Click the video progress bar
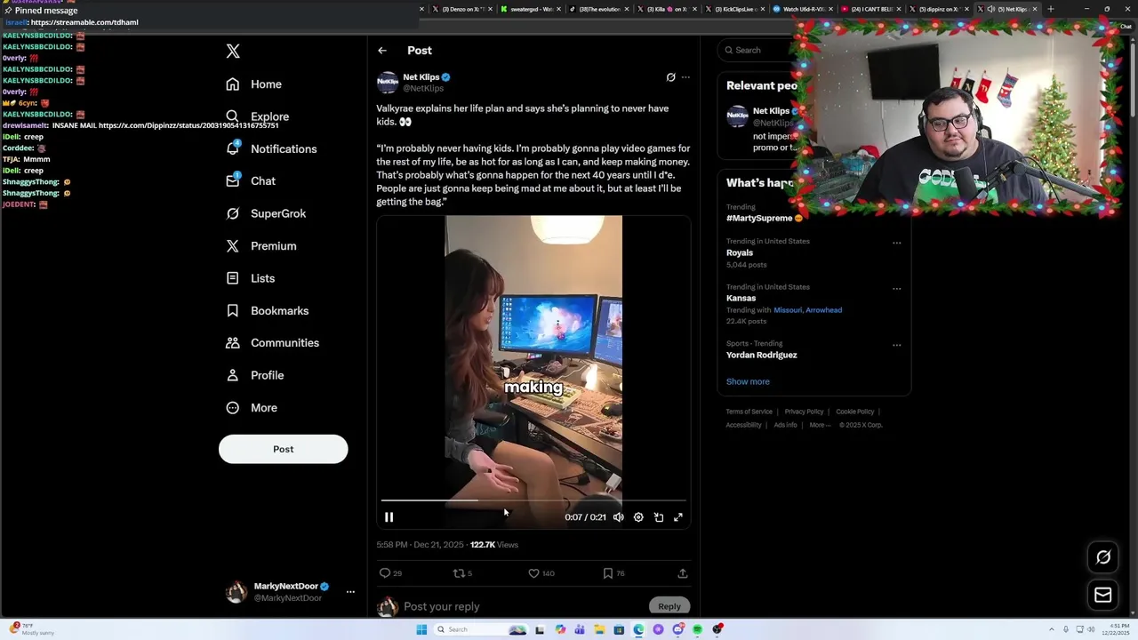Viewport: 1138px width, 640px height. point(533,500)
